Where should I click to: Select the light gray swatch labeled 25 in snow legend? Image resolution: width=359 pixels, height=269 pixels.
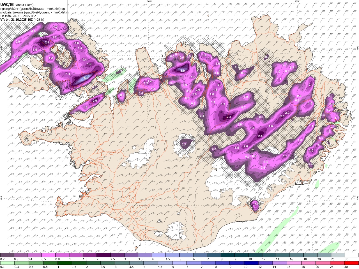pos(338,255)
